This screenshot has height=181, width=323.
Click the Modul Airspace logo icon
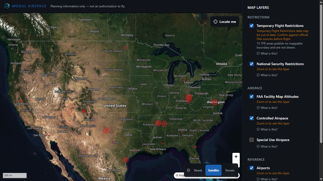[7, 6]
